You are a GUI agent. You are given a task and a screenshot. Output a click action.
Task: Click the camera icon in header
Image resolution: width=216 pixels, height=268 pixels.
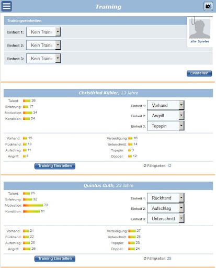(x=208, y=6)
